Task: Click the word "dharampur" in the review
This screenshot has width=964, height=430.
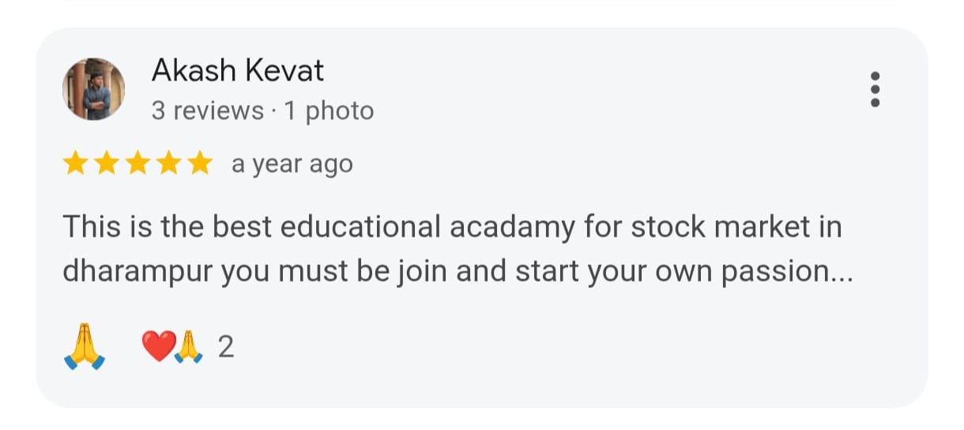Action: [137, 271]
